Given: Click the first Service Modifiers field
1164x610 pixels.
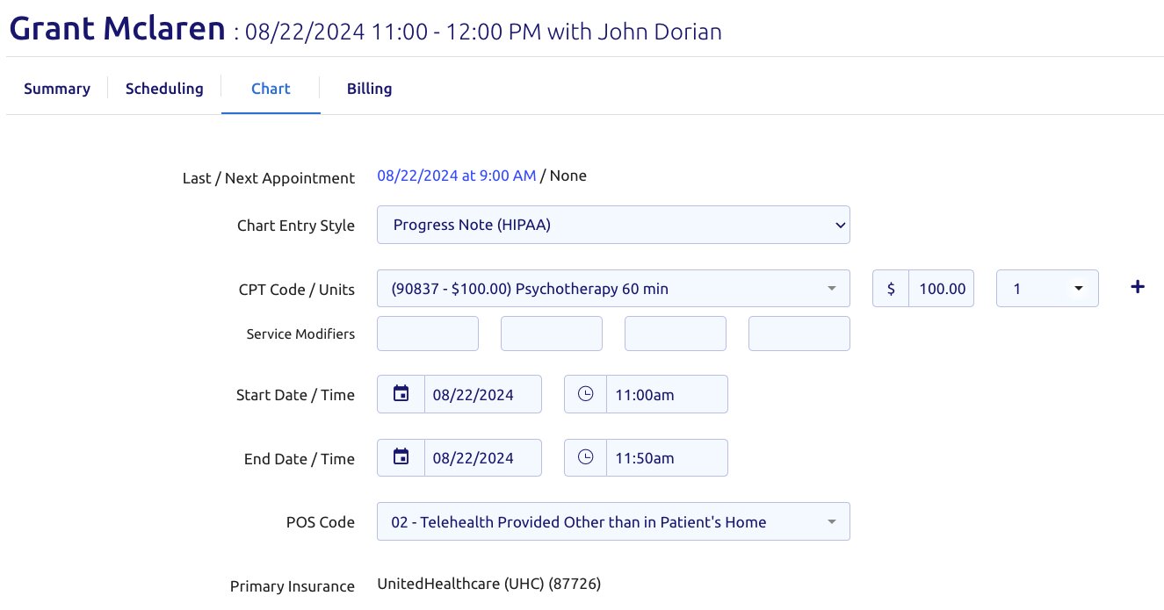Looking at the screenshot, I should pos(428,334).
